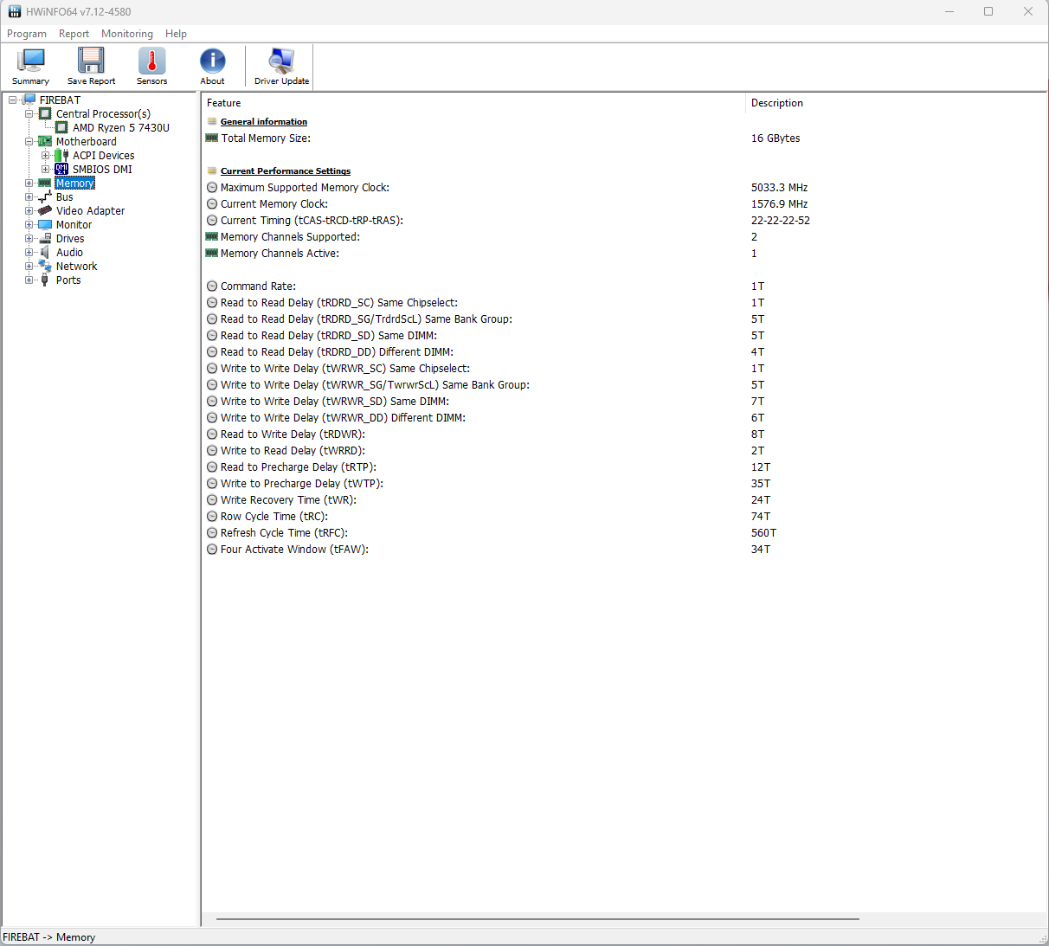Viewport: 1049px width, 946px height.
Task: Click the General information heading
Action: click(264, 121)
